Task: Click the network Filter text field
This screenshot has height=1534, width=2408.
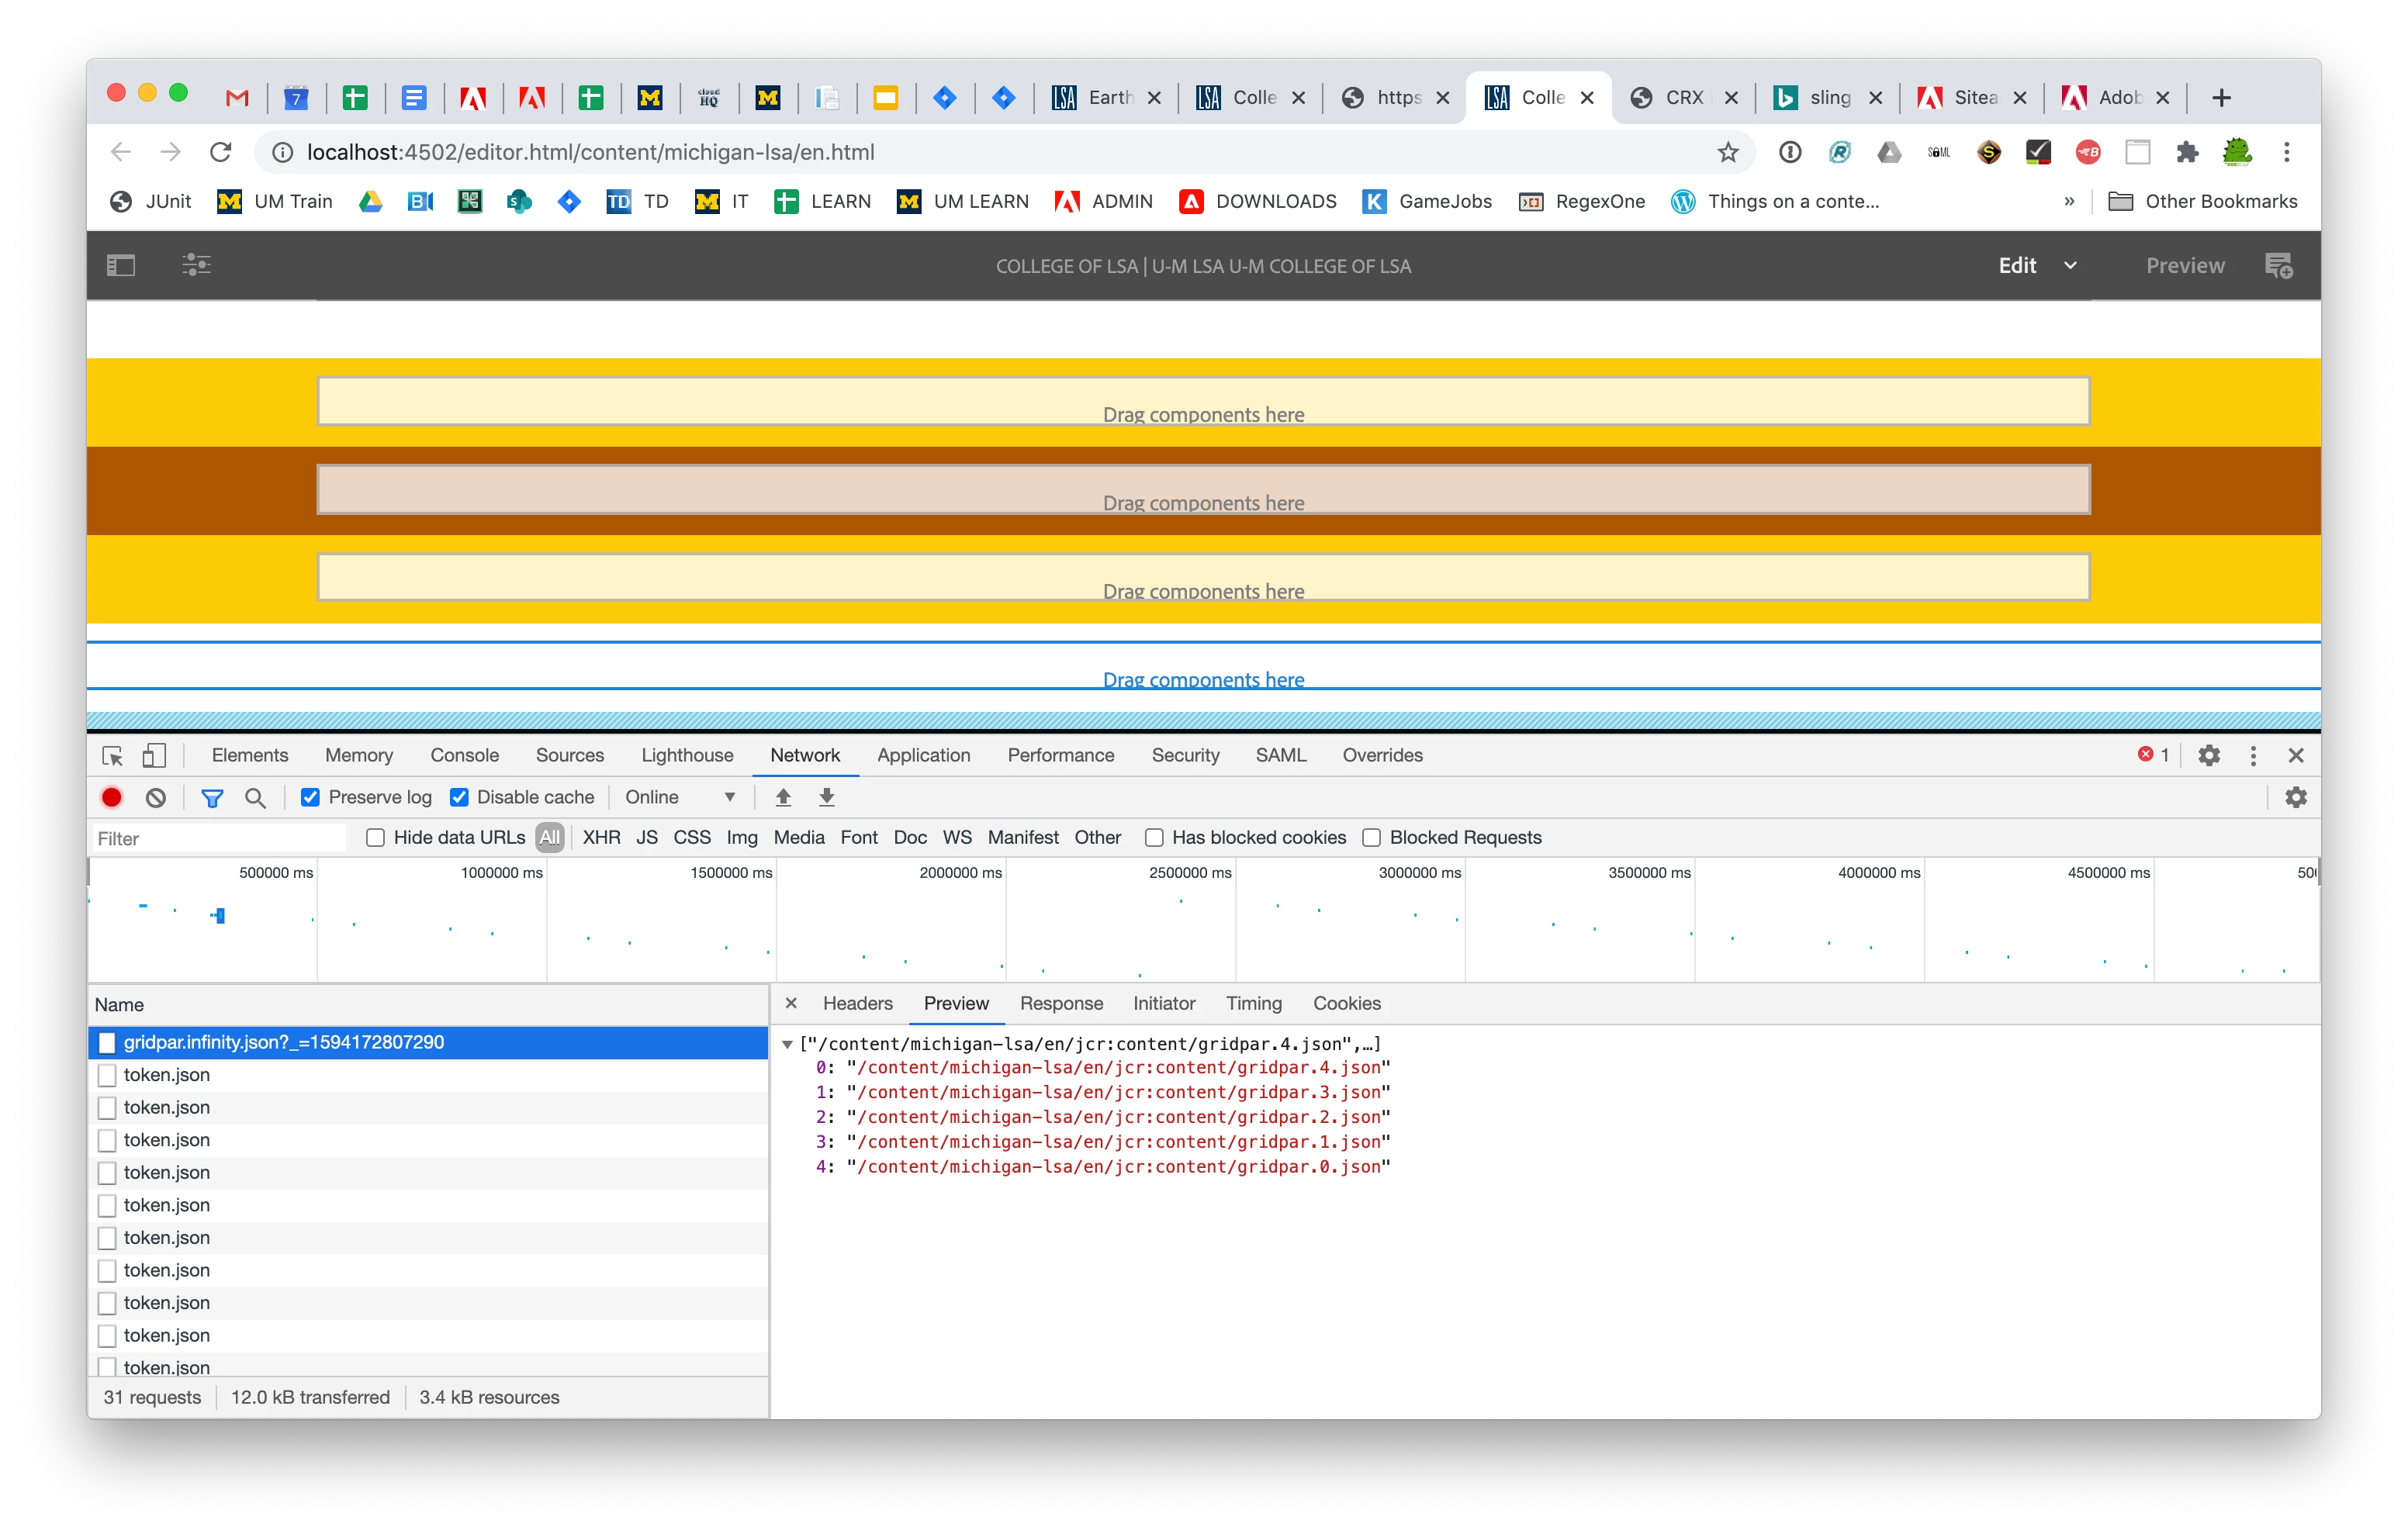Action: (x=218, y=838)
